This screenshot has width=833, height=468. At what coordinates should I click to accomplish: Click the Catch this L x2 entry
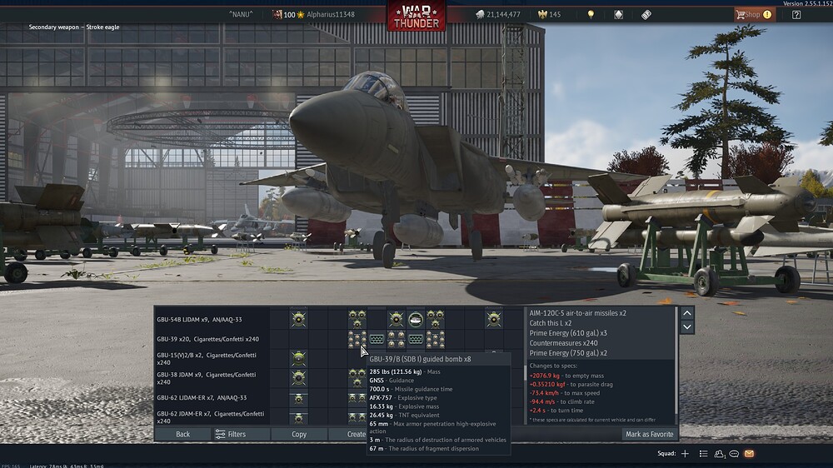pyautogui.click(x=551, y=323)
